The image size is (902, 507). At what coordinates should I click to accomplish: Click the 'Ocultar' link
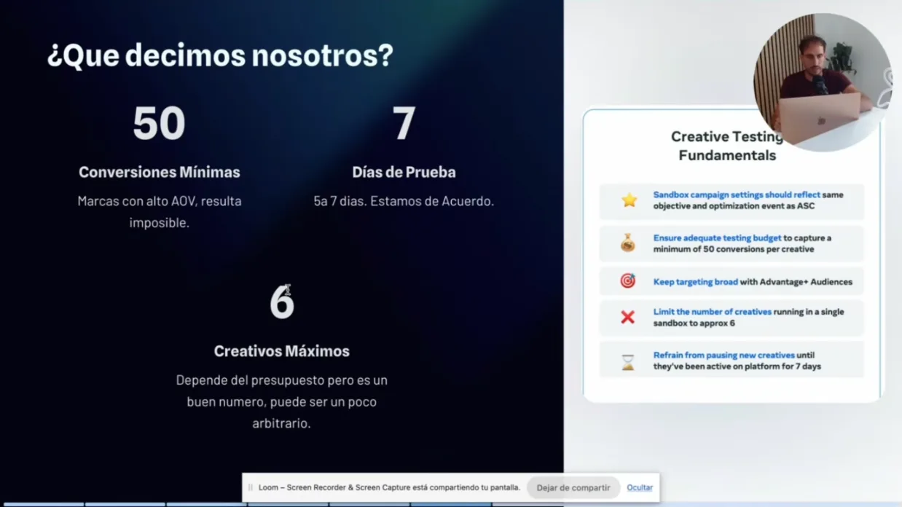point(640,487)
